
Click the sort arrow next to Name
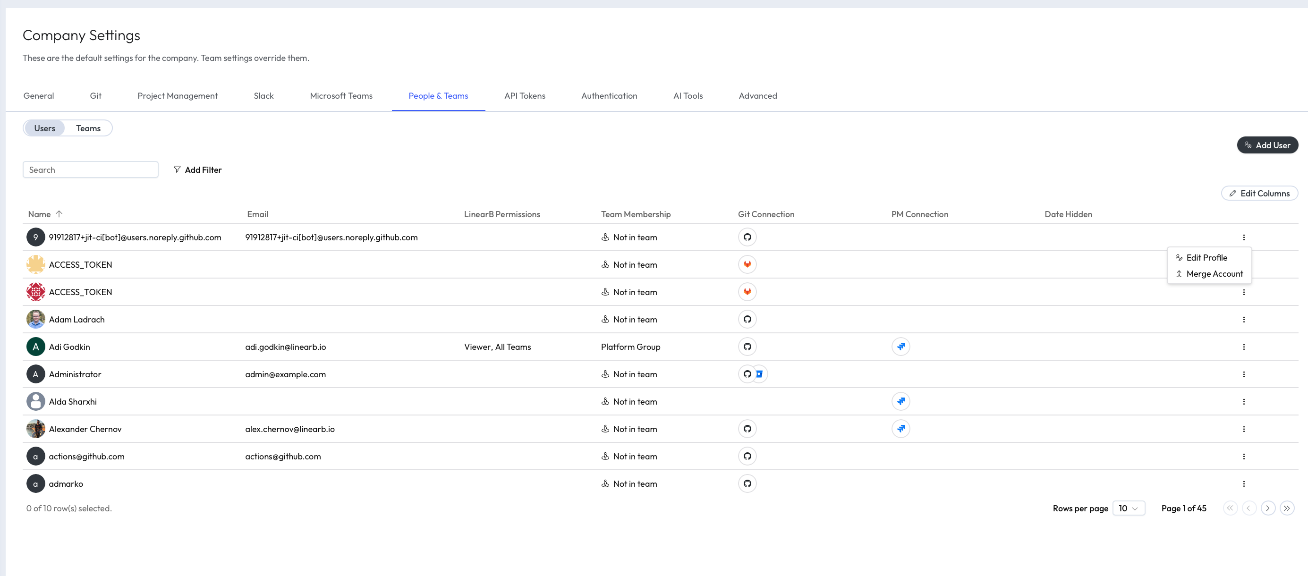tap(59, 214)
